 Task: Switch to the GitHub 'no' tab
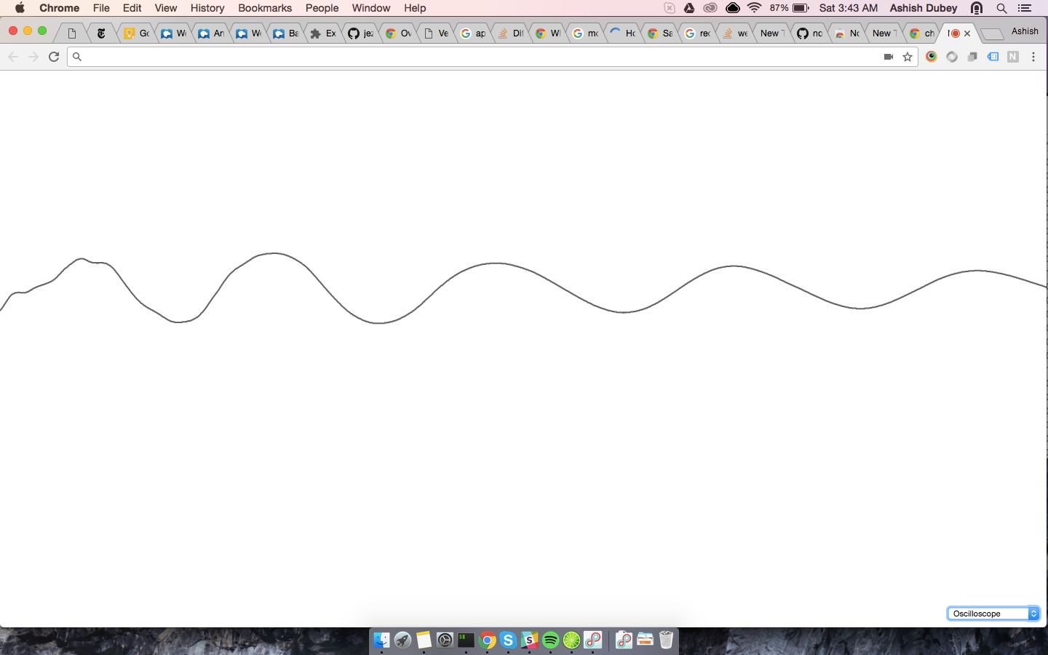click(x=810, y=33)
